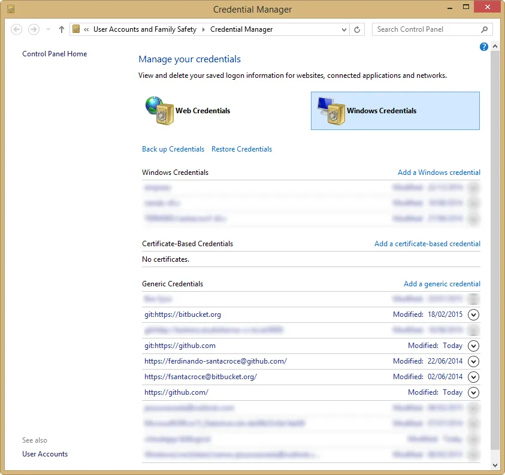Viewport: 505px width, 475px height.
Task: Add a certificate-based credential
Action: (427, 244)
